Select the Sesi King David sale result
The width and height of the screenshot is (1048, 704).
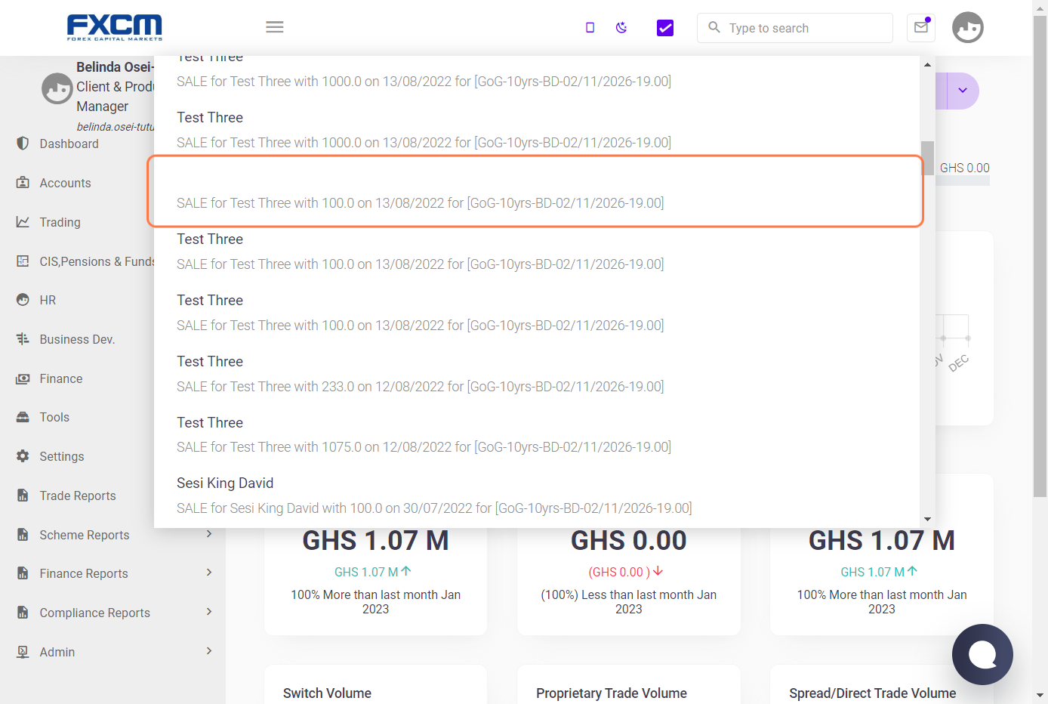pyautogui.click(x=537, y=496)
